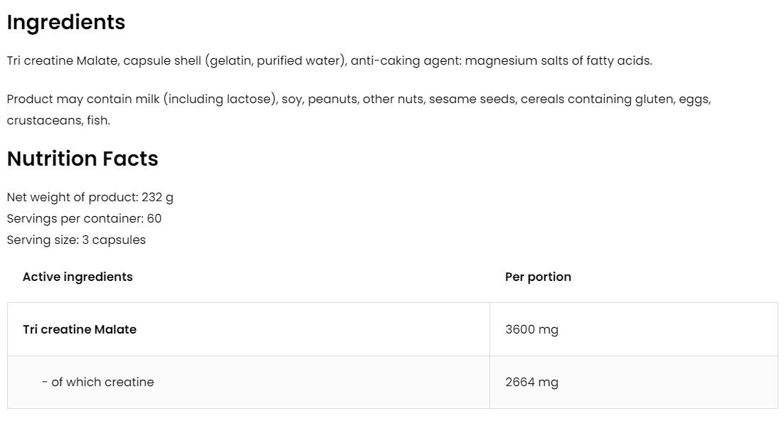
Task: Click the 'Active ingredients' column header
Action: click(x=78, y=277)
